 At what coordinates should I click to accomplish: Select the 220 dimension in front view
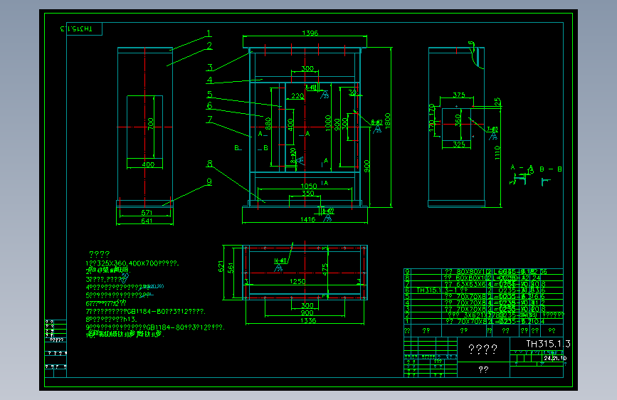(297, 96)
